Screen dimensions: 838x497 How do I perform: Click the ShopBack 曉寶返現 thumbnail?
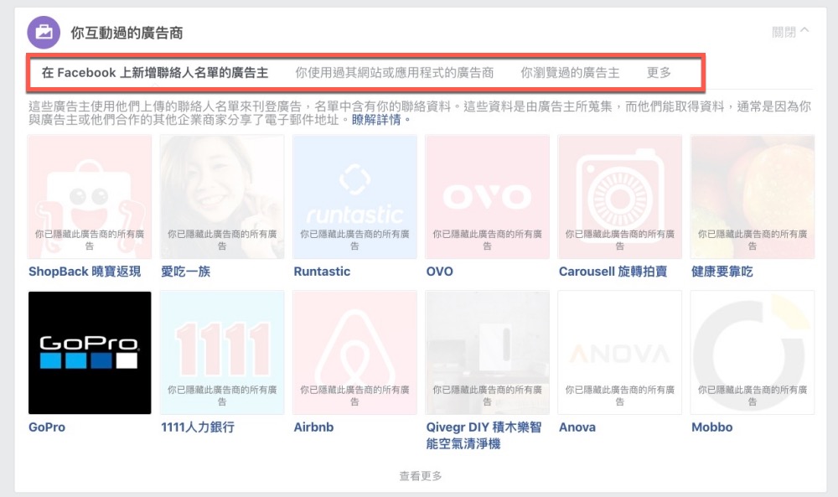(90, 197)
